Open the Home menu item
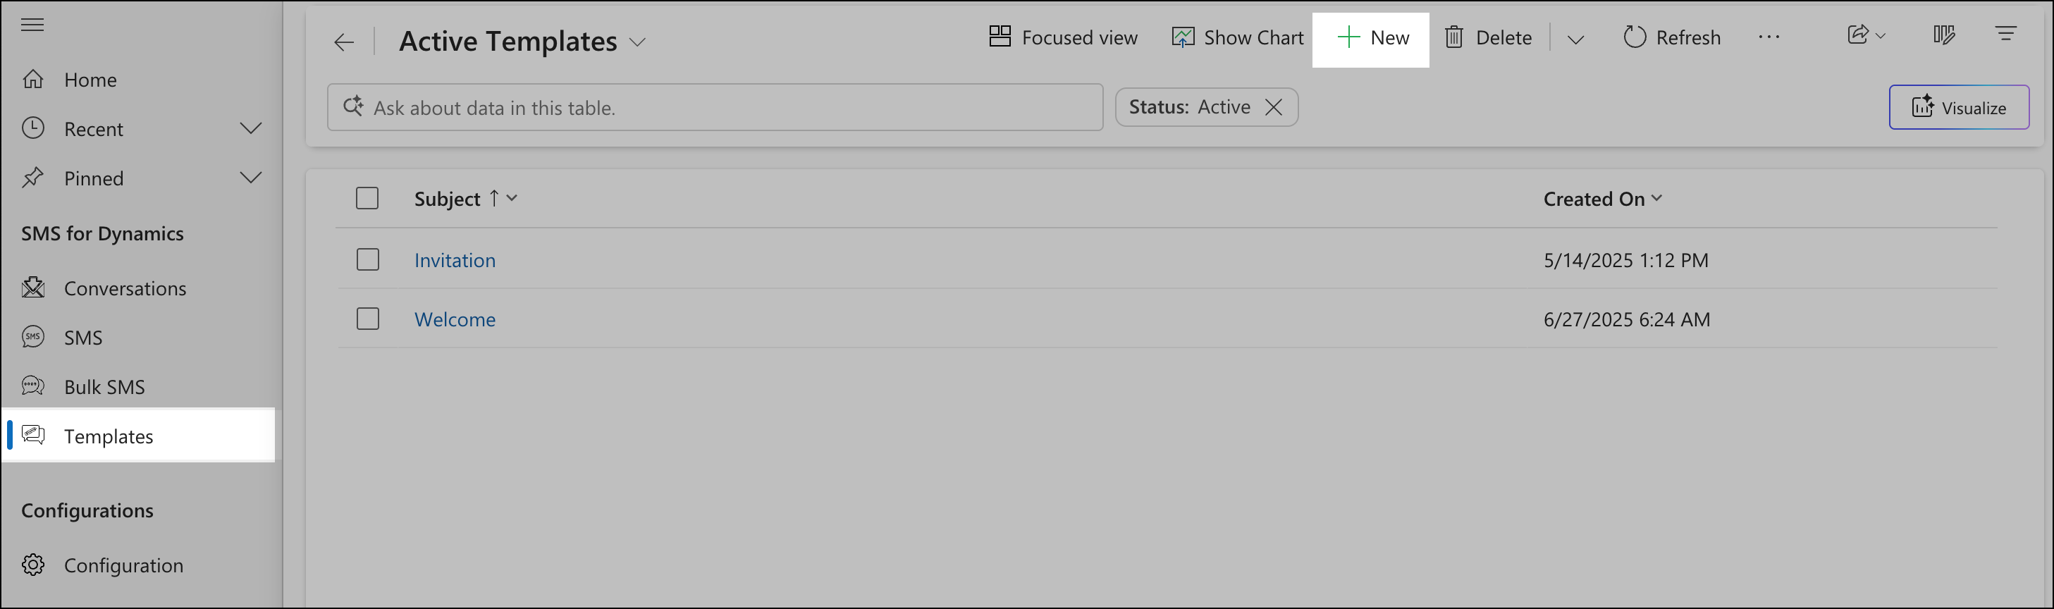The width and height of the screenshot is (2054, 609). (x=90, y=79)
